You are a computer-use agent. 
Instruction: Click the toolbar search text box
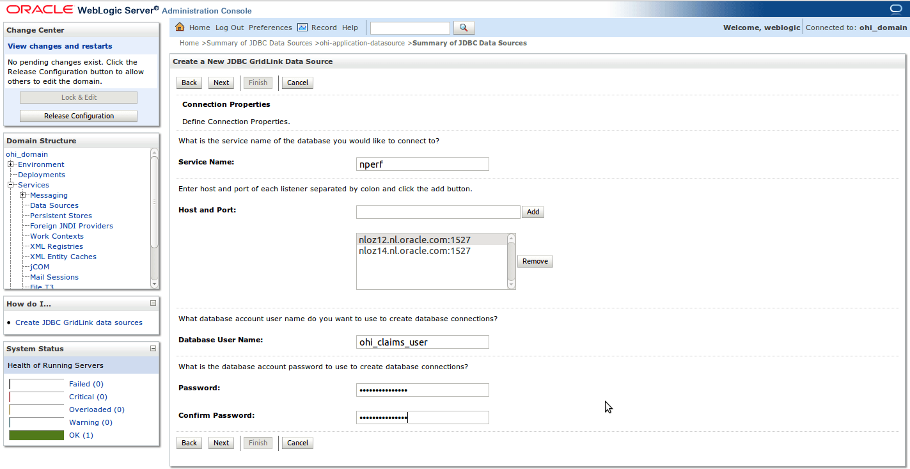[x=410, y=28]
